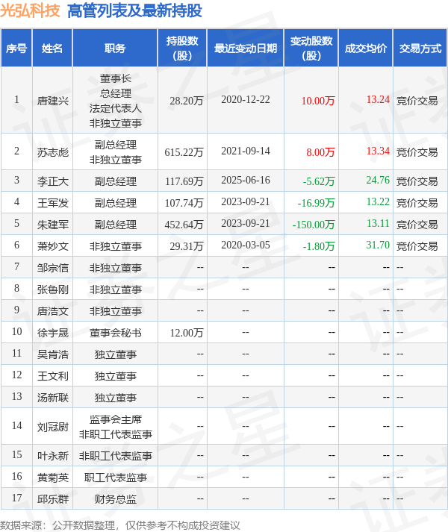Click the date 2020-03-05
Screen dimensions: 448x532
click(245, 245)
